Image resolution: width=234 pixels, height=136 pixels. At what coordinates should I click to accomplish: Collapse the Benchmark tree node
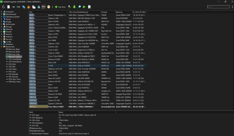1,47
